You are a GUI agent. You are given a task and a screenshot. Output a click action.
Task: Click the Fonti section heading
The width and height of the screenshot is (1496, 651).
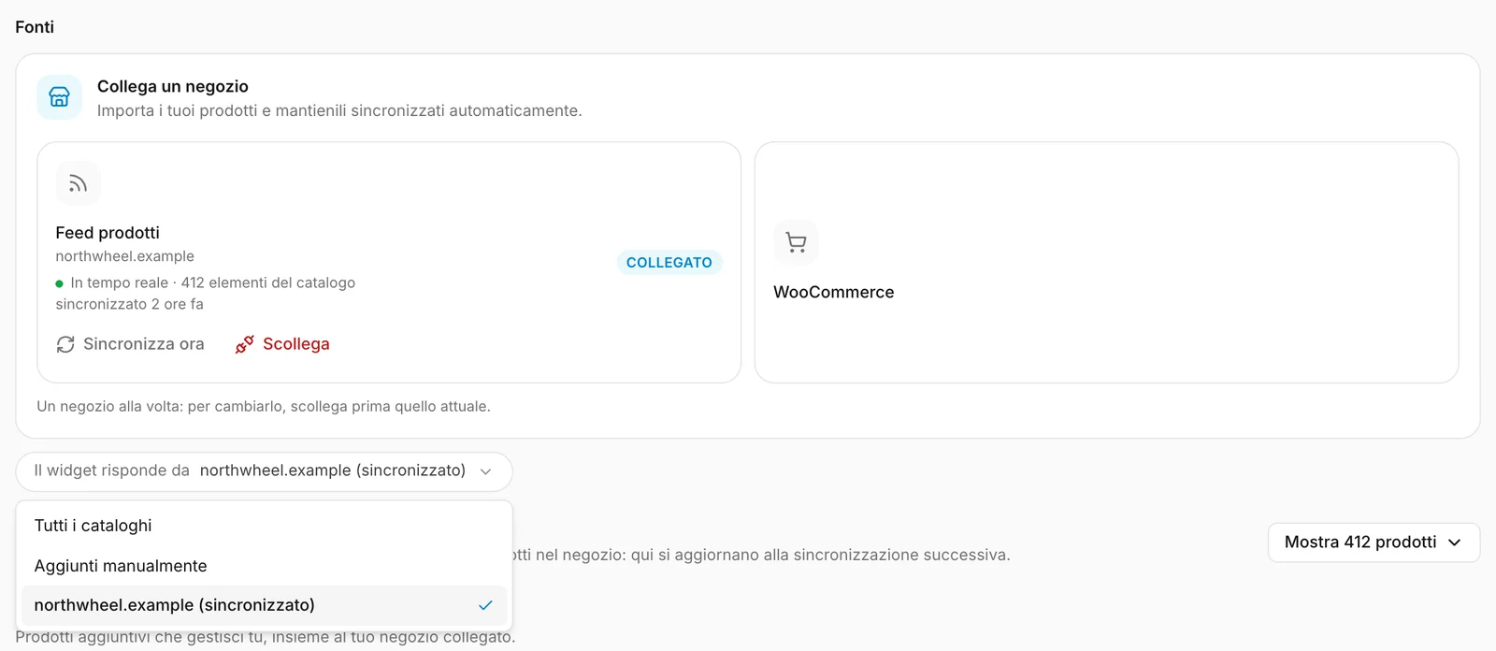[35, 27]
